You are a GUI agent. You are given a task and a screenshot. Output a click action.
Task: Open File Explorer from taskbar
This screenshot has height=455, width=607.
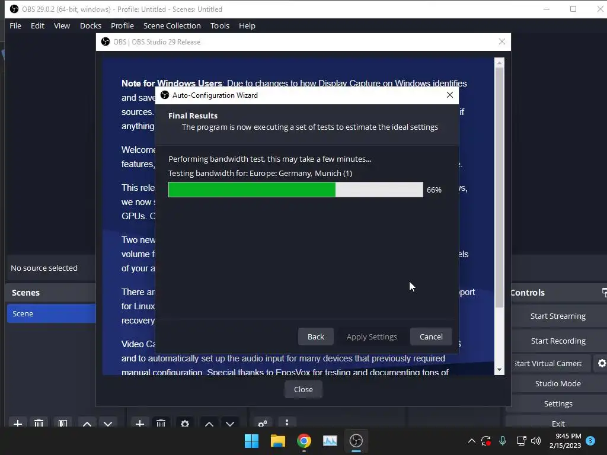point(277,441)
